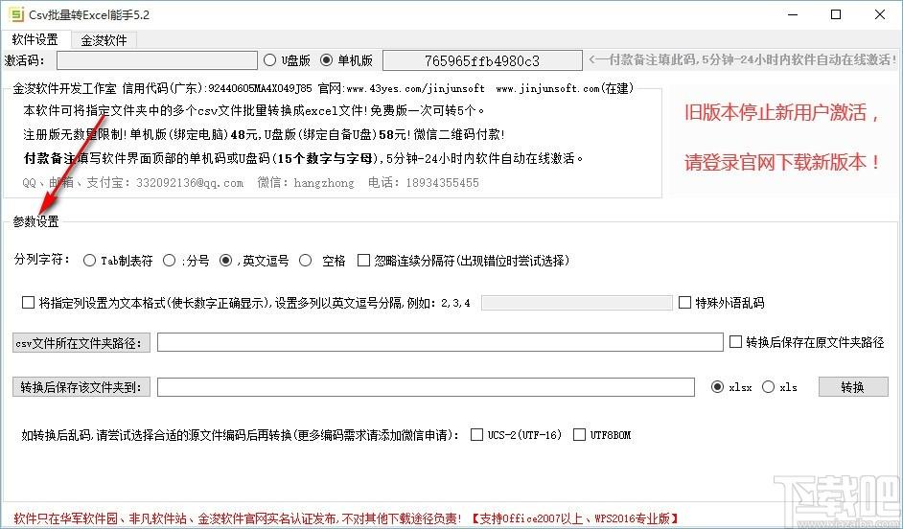Switch to the 软件设置 tab
903x529 pixels.
point(35,39)
